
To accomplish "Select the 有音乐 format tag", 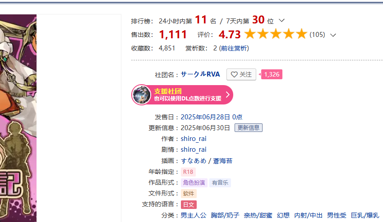I will 220,182.
